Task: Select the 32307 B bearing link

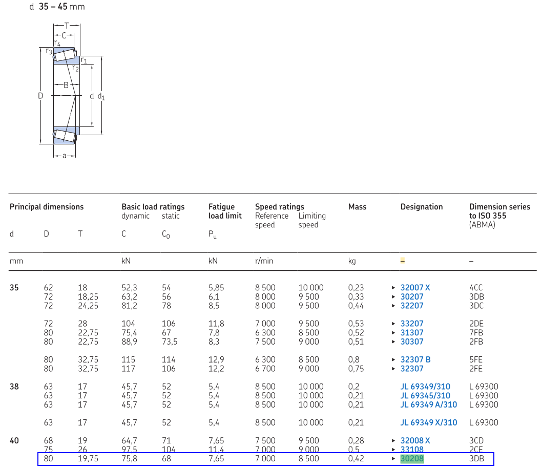Action: click(414, 359)
